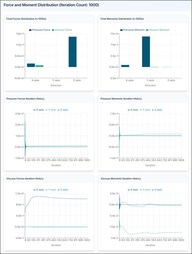
Task: Toggle Y-axis legend in Viscous Forces Iteration History
Action: [50, 189]
